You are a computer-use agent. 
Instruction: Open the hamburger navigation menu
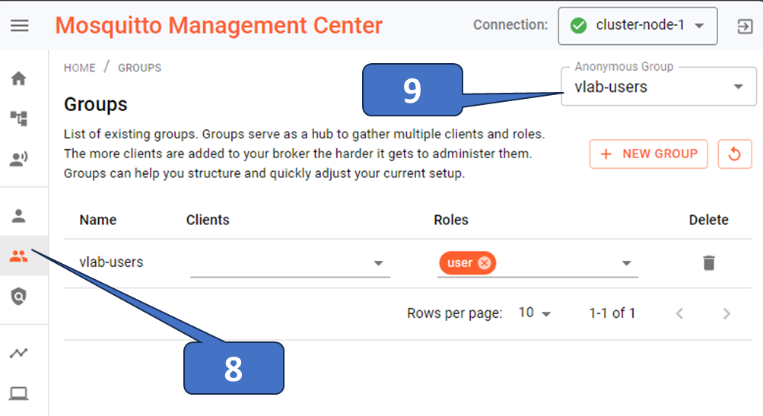pyautogui.click(x=20, y=25)
